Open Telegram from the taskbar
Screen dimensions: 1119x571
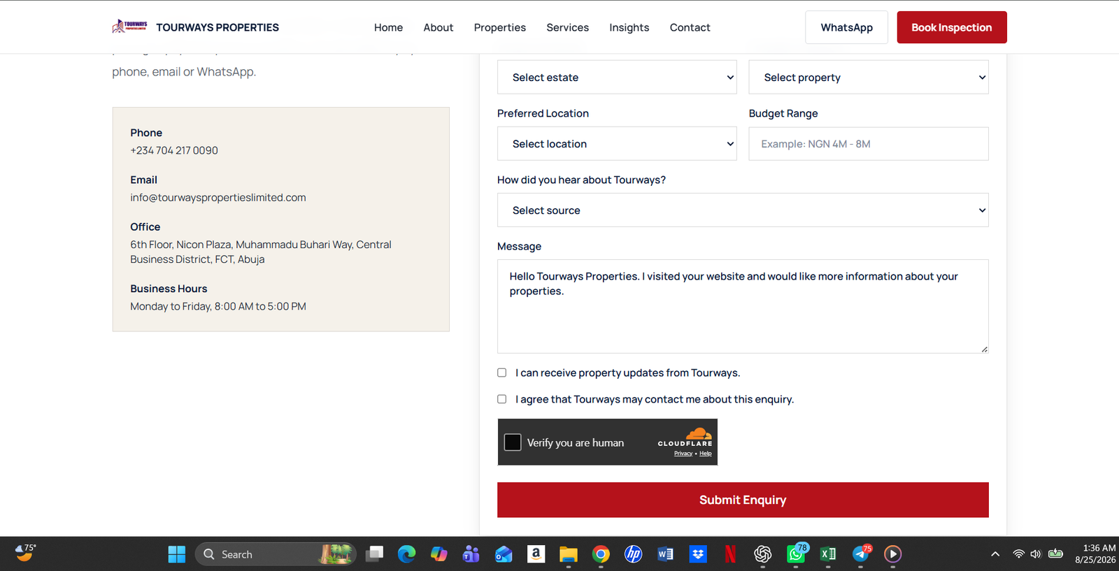(861, 554)
